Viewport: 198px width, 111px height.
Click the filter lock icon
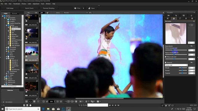tap(47, 13)
